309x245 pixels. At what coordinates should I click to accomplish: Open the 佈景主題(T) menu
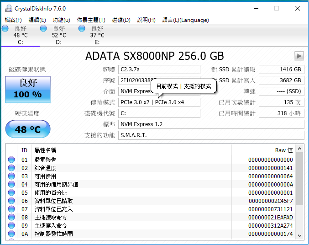click(x=91, y=20)
